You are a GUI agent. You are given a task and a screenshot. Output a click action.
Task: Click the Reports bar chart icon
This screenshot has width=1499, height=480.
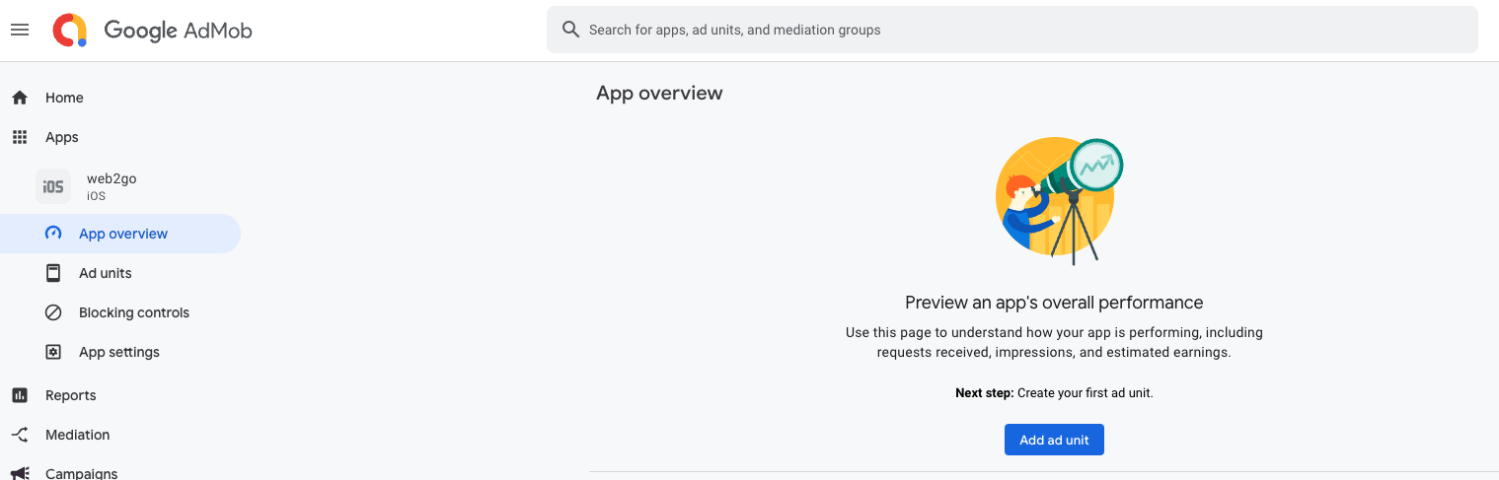pyautogui.click(x=20, y=395)
